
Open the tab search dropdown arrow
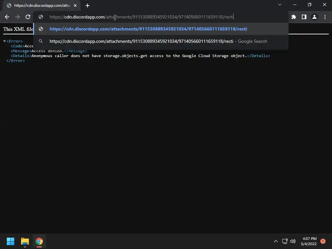(x=280, y=5)
